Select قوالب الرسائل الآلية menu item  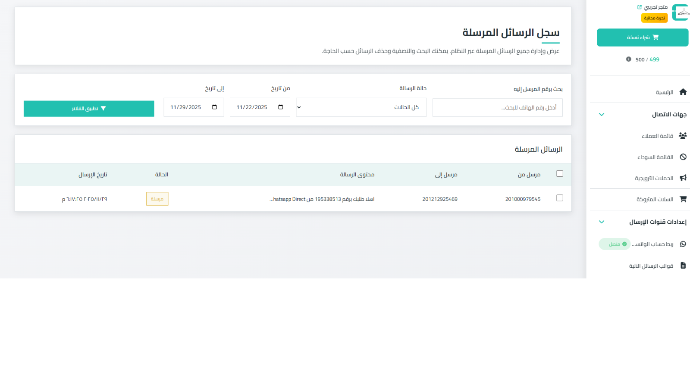pos(651,266)
